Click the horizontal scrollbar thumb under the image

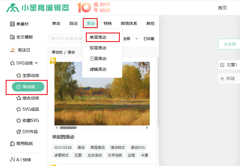[x=68, y=128]
